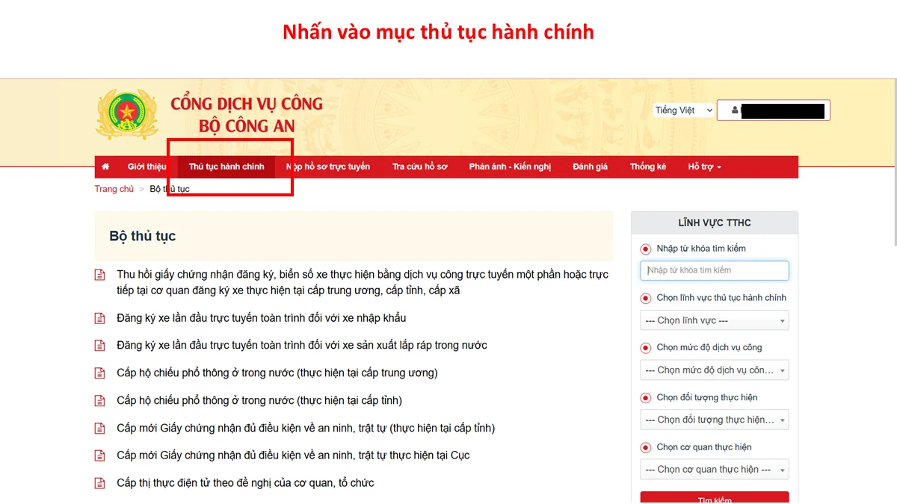897x504 pixels.
Task: Click document icon beside Thu hồi giấy chứng nhận
Action: point(99,275)
